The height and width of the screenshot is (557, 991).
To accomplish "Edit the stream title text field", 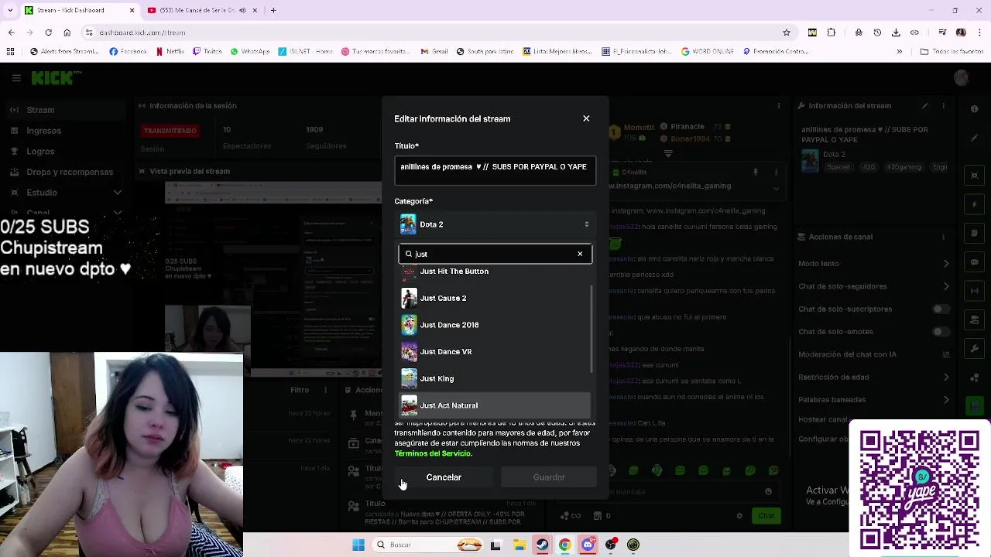I will [495, 171].
